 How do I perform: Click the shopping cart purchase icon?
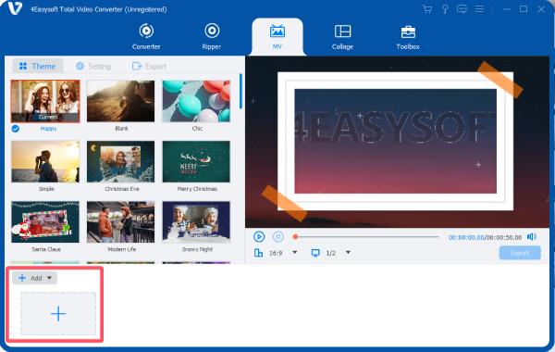427,9
